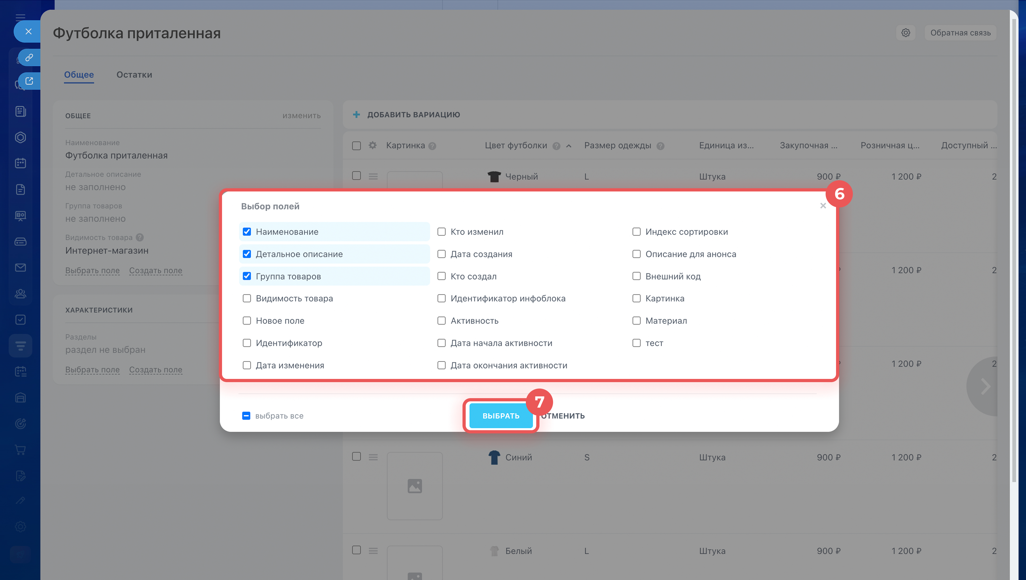The width and height of the screenshot is (1026, 580).
Task: Click the open in new window icon
Action: (29, 81)
